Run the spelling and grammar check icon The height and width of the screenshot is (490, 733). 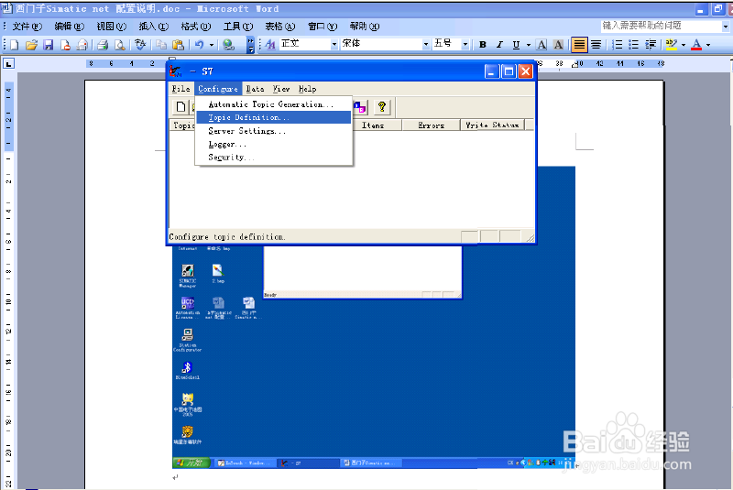[140, 45]
